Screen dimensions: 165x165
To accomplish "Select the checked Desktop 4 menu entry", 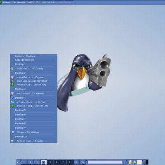I will click(34, 98).
